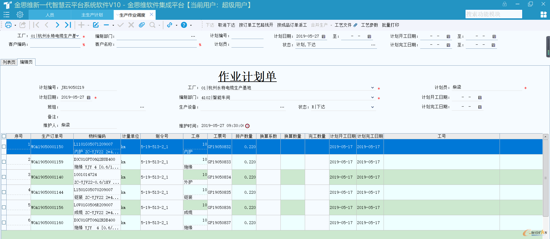The height and width of the screenshot is (239, 550).
Task: Go to next record arrow
Action: click(57, 25)
